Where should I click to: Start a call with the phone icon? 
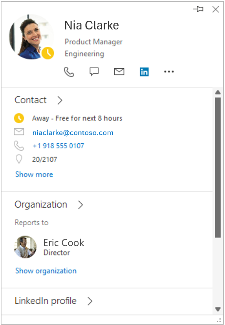pyautogui.click(x=69, y=72)
